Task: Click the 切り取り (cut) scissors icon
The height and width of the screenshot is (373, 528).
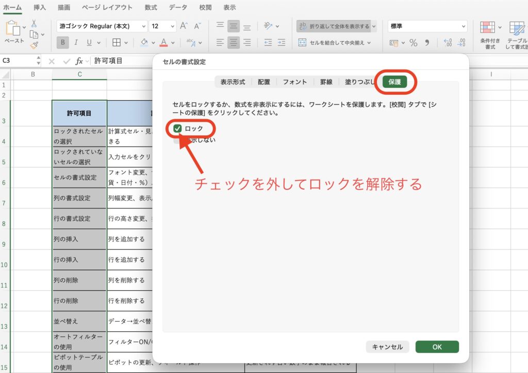Action: coord(34,24)
